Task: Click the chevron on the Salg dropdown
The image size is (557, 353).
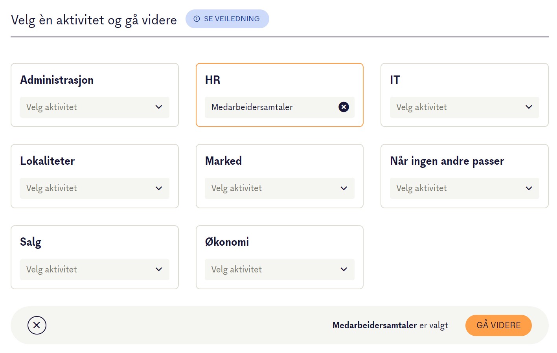Action: (x=159, y=270)
